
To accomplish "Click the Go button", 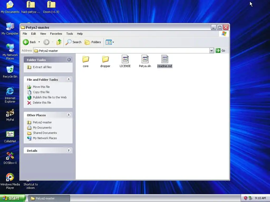I will click(220, 50).
